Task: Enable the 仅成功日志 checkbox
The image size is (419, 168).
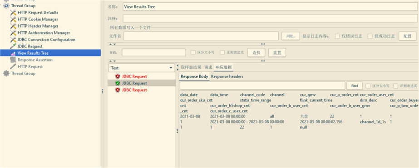Action: coord(370,36)
